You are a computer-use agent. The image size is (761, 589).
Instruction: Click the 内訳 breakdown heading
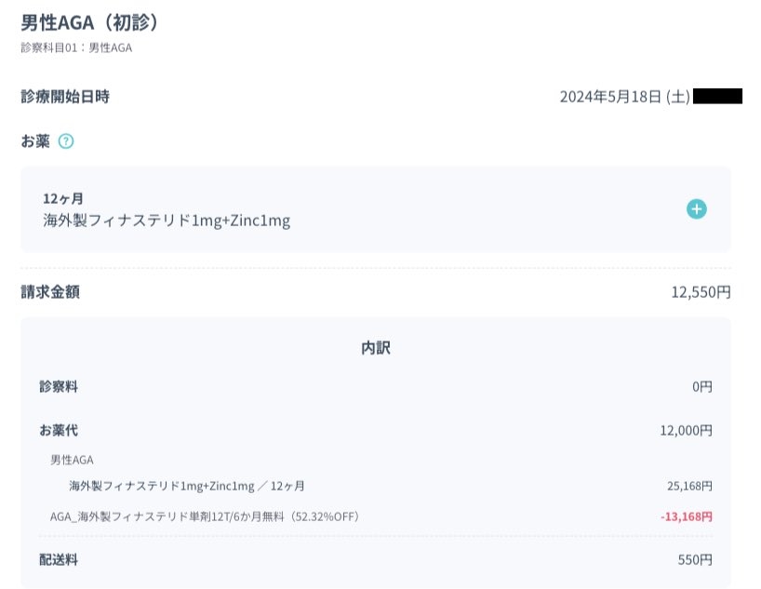[x=376, y=348]
